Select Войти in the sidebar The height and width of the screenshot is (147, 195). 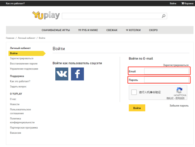(27, 53)
